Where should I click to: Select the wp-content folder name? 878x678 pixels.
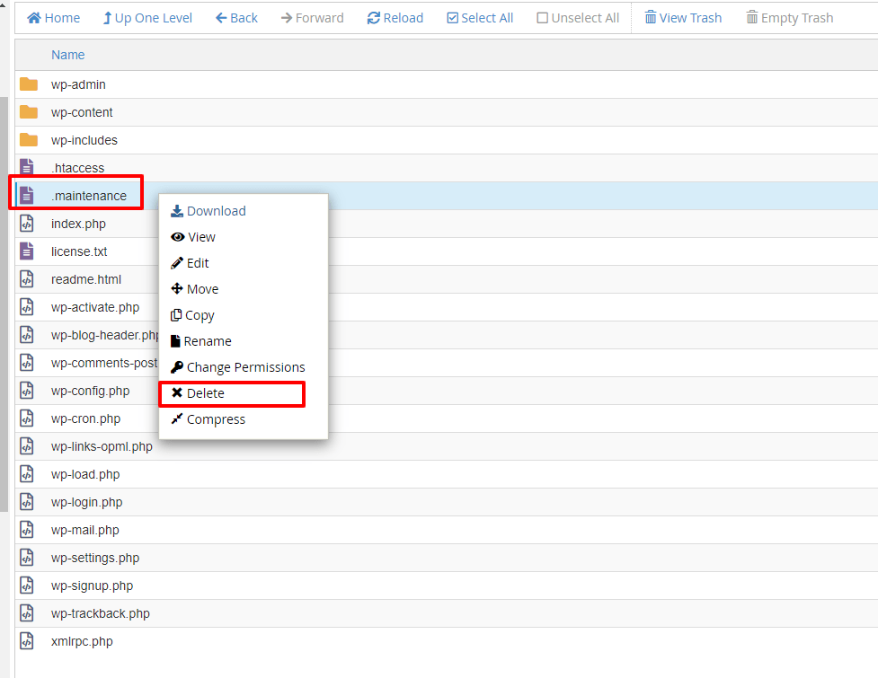pos(82,112)
